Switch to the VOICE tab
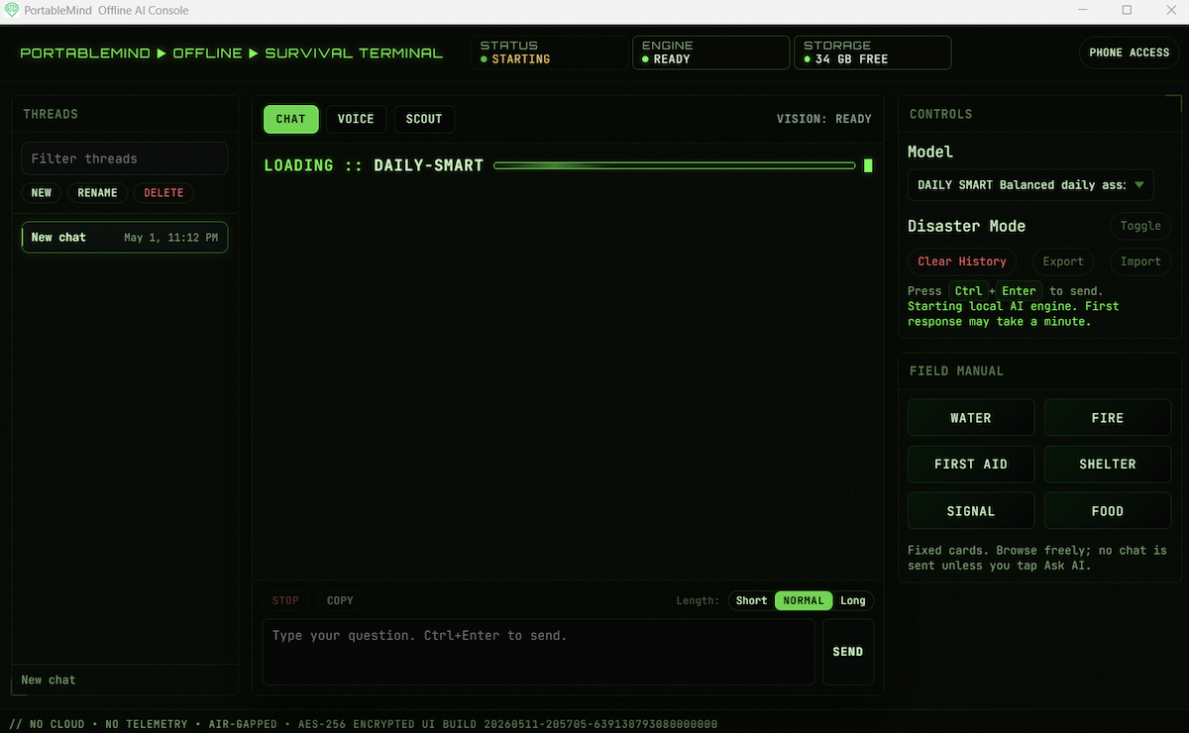 click(x=356, y=119)
